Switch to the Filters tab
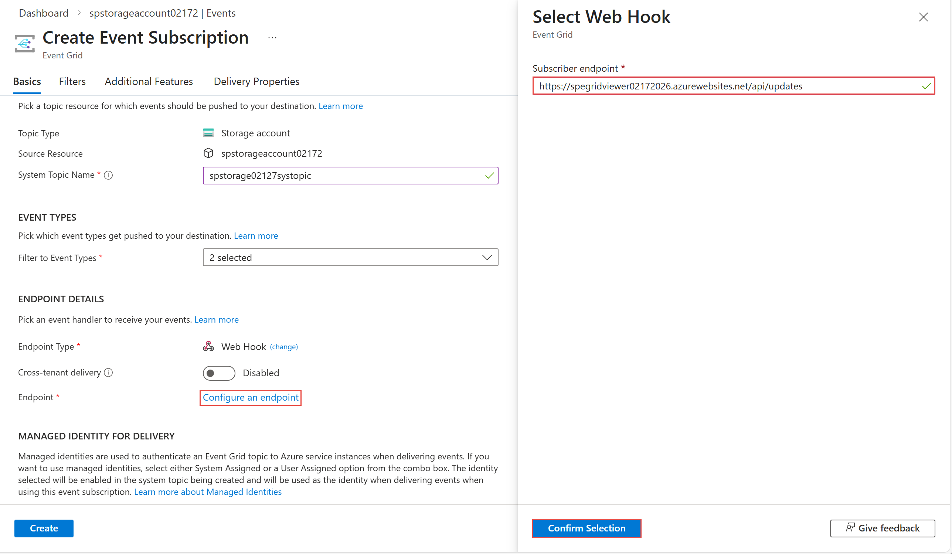The width and height of the screenshot is (952, 554). (72, 82)
